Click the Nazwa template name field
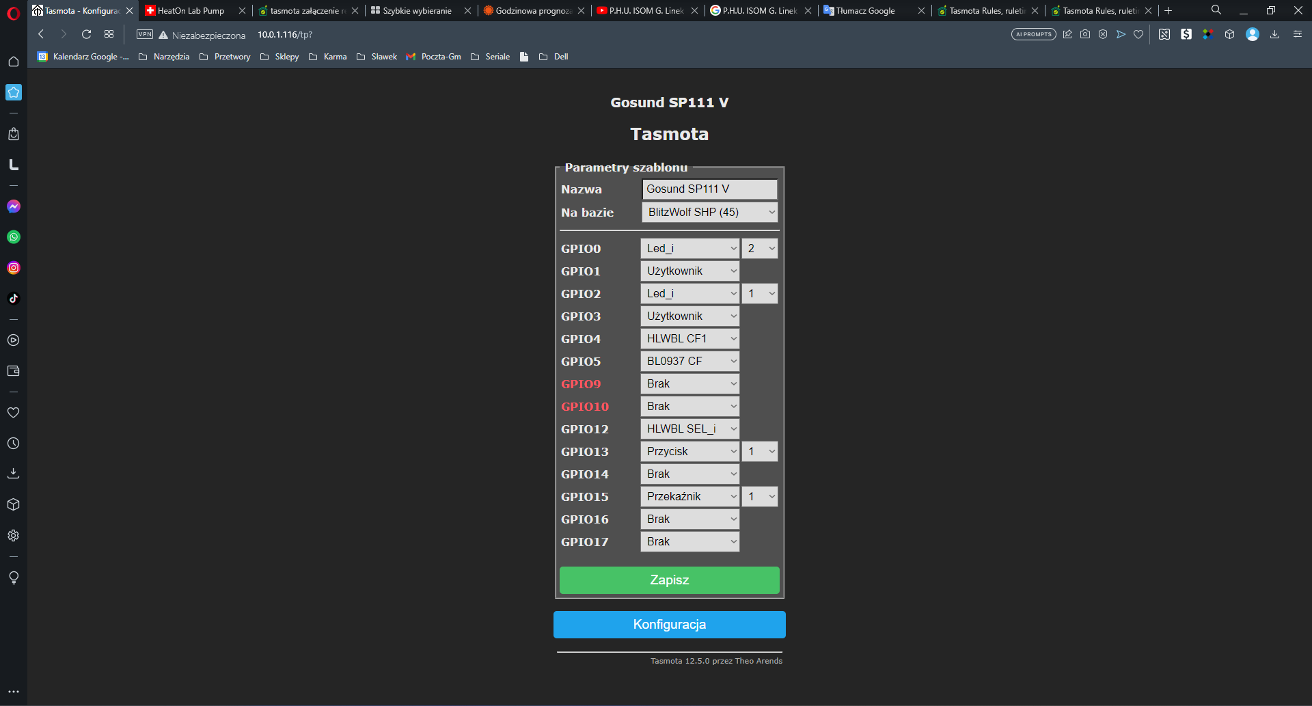This screenshot has height=706, width=1312. (709, 189)
